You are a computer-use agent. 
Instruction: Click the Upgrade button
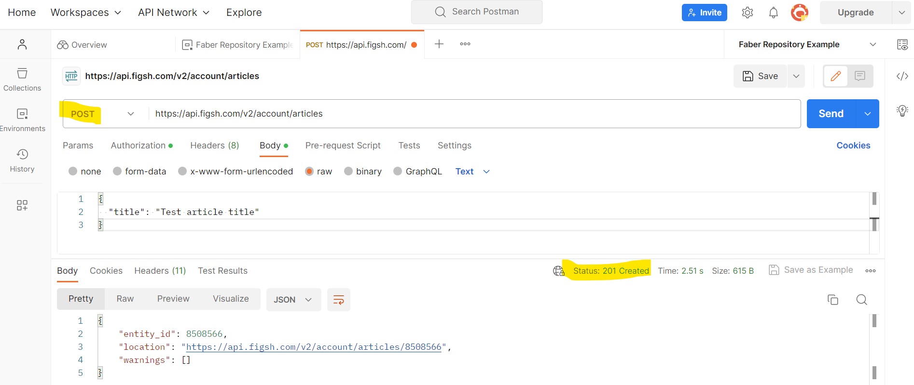tap(856, 13)
